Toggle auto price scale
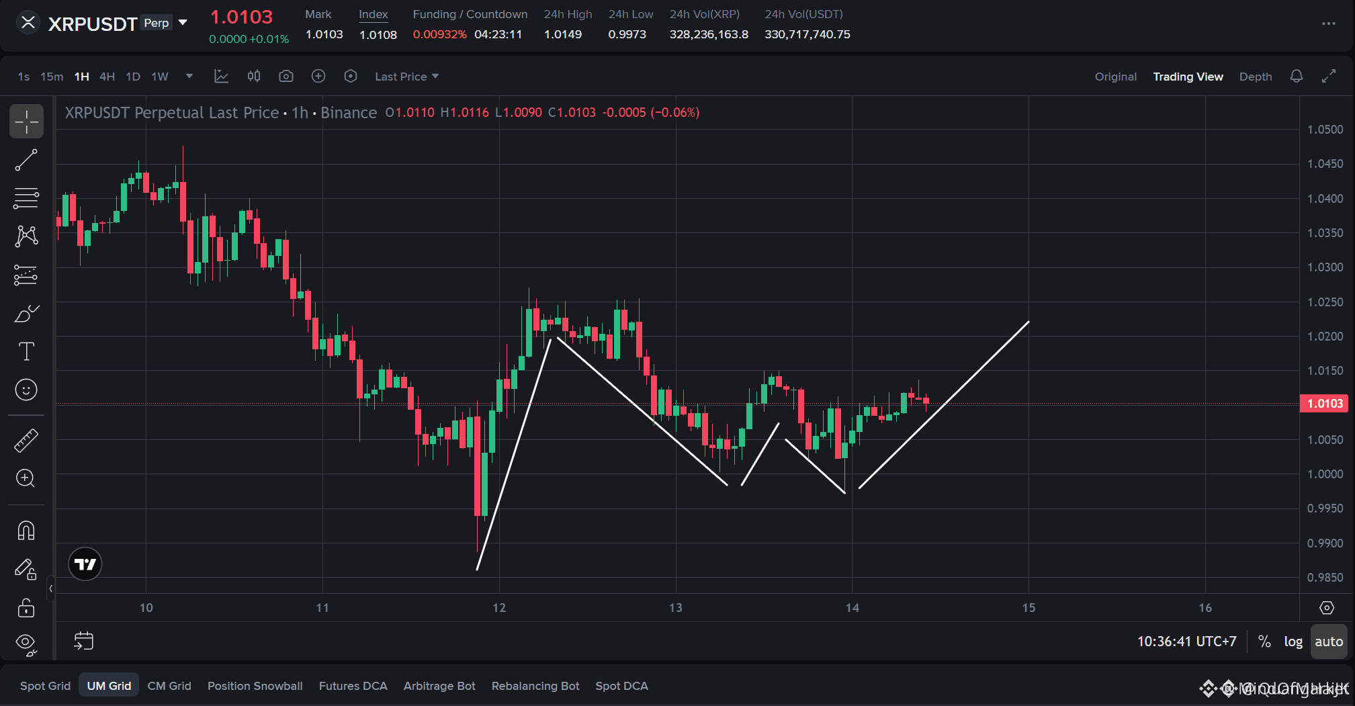 pos(1329,642)
